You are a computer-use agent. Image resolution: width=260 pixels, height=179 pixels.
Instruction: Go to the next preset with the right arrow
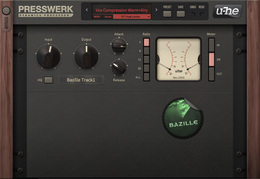click(x=156, y=10)
